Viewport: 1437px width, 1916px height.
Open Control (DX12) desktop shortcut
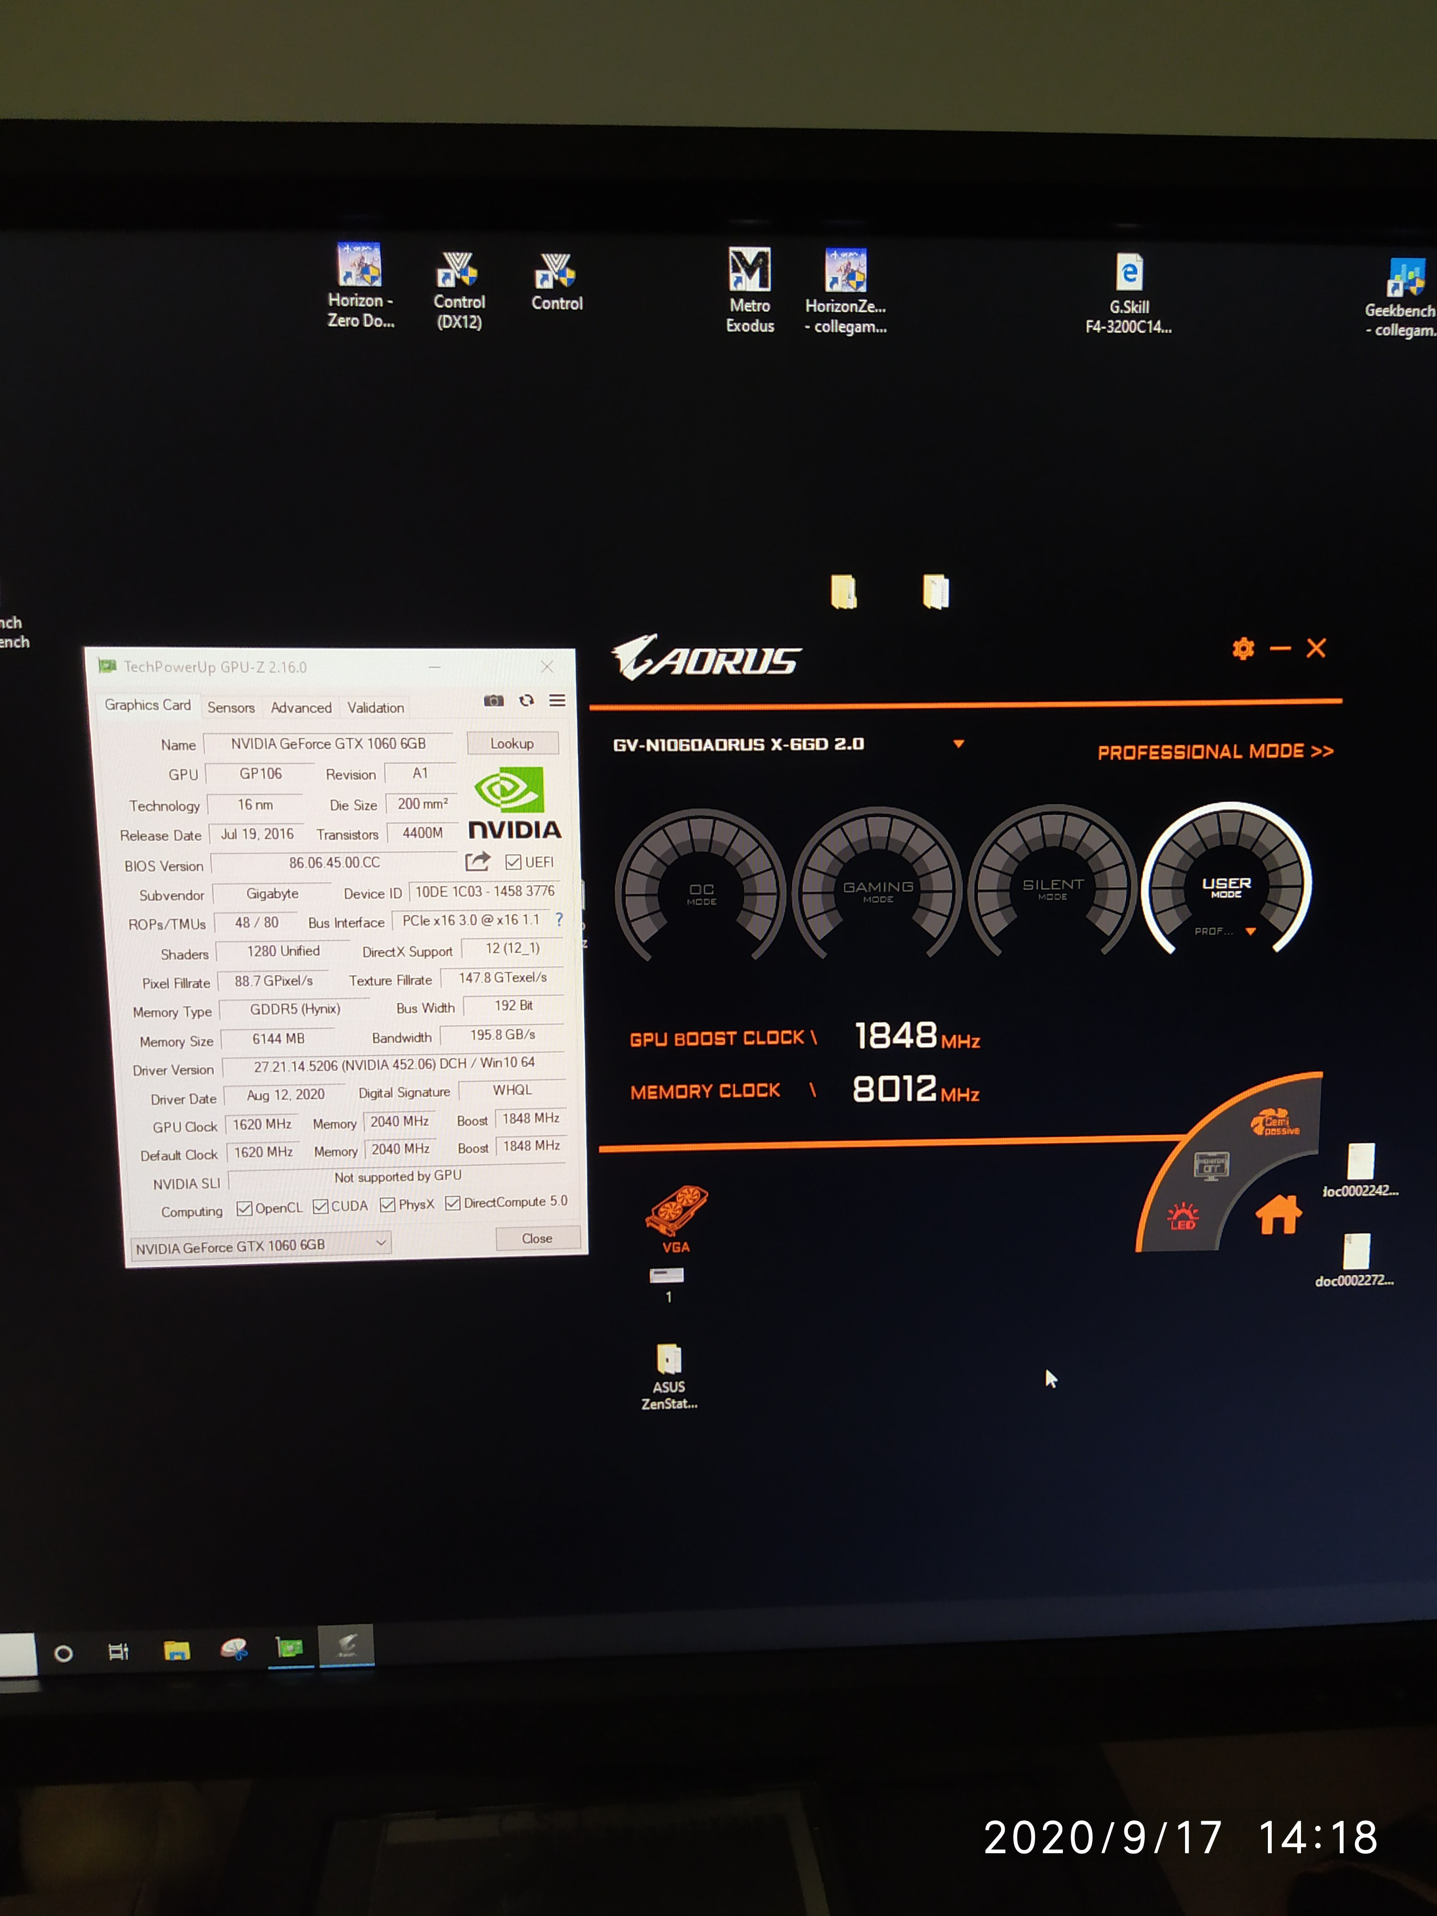(459, 291)
